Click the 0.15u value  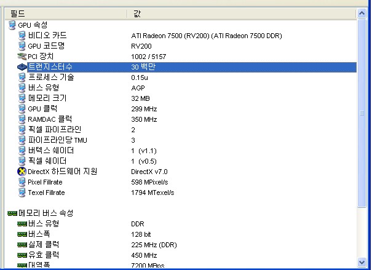click(140, 77)
